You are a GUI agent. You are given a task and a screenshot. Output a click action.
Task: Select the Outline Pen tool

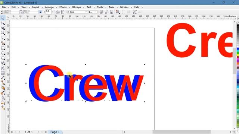coord(3,98)
